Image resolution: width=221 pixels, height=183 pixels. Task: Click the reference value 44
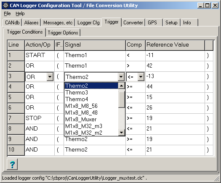tap(175, 87)
